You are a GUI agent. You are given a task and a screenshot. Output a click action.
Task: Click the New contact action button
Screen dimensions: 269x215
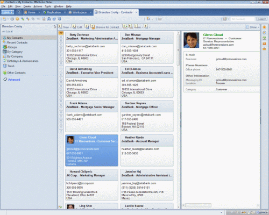point(64,27)
